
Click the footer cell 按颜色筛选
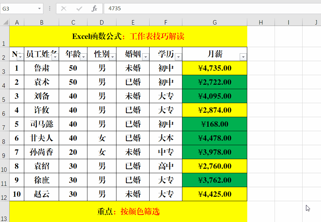point(128,211)
